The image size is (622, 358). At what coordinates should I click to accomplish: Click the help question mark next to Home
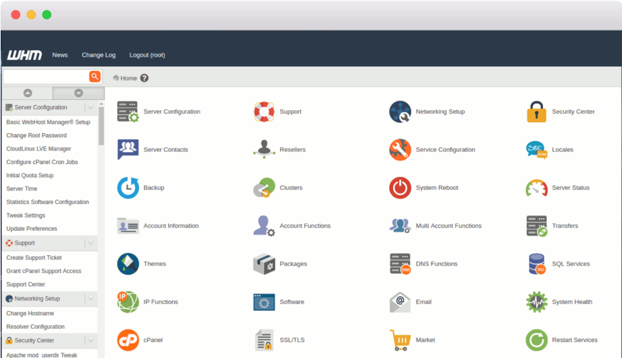point(145,78)
